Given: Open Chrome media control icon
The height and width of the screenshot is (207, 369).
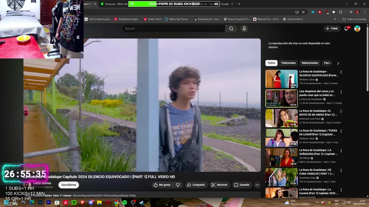Looking at the screenshot, I should point(351,12).
